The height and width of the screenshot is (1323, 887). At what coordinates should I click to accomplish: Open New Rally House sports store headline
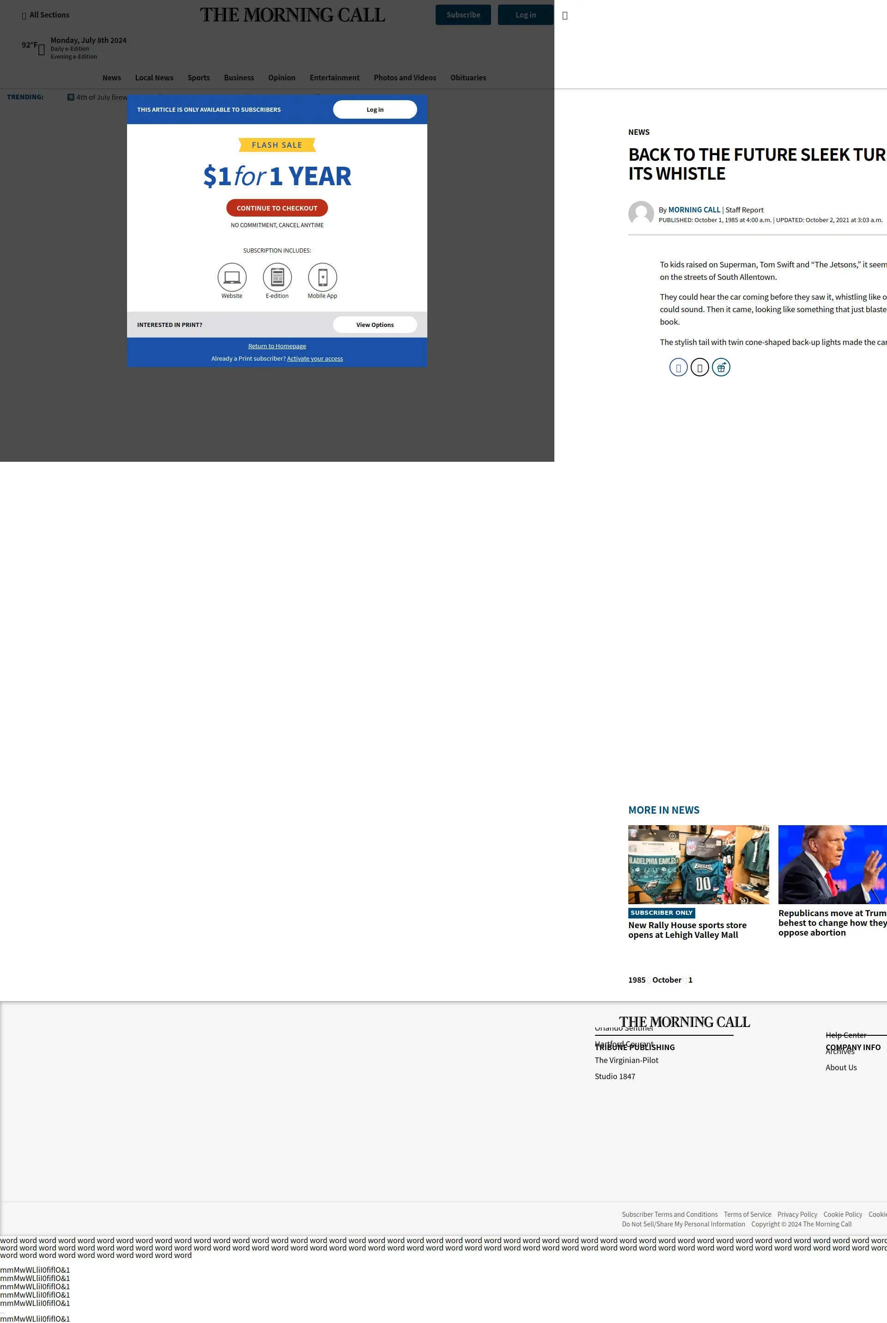[687, 930]
